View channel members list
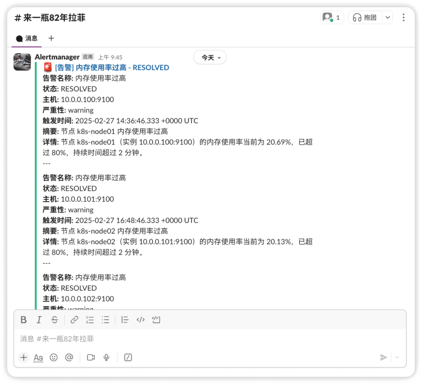The image size is (422, 384). point(332,17)
